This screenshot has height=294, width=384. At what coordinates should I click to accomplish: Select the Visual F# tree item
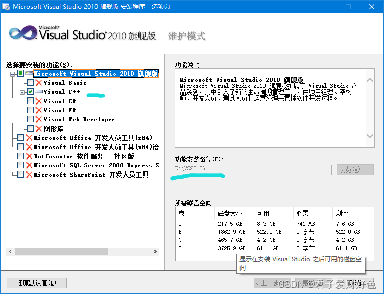point(60,110)
